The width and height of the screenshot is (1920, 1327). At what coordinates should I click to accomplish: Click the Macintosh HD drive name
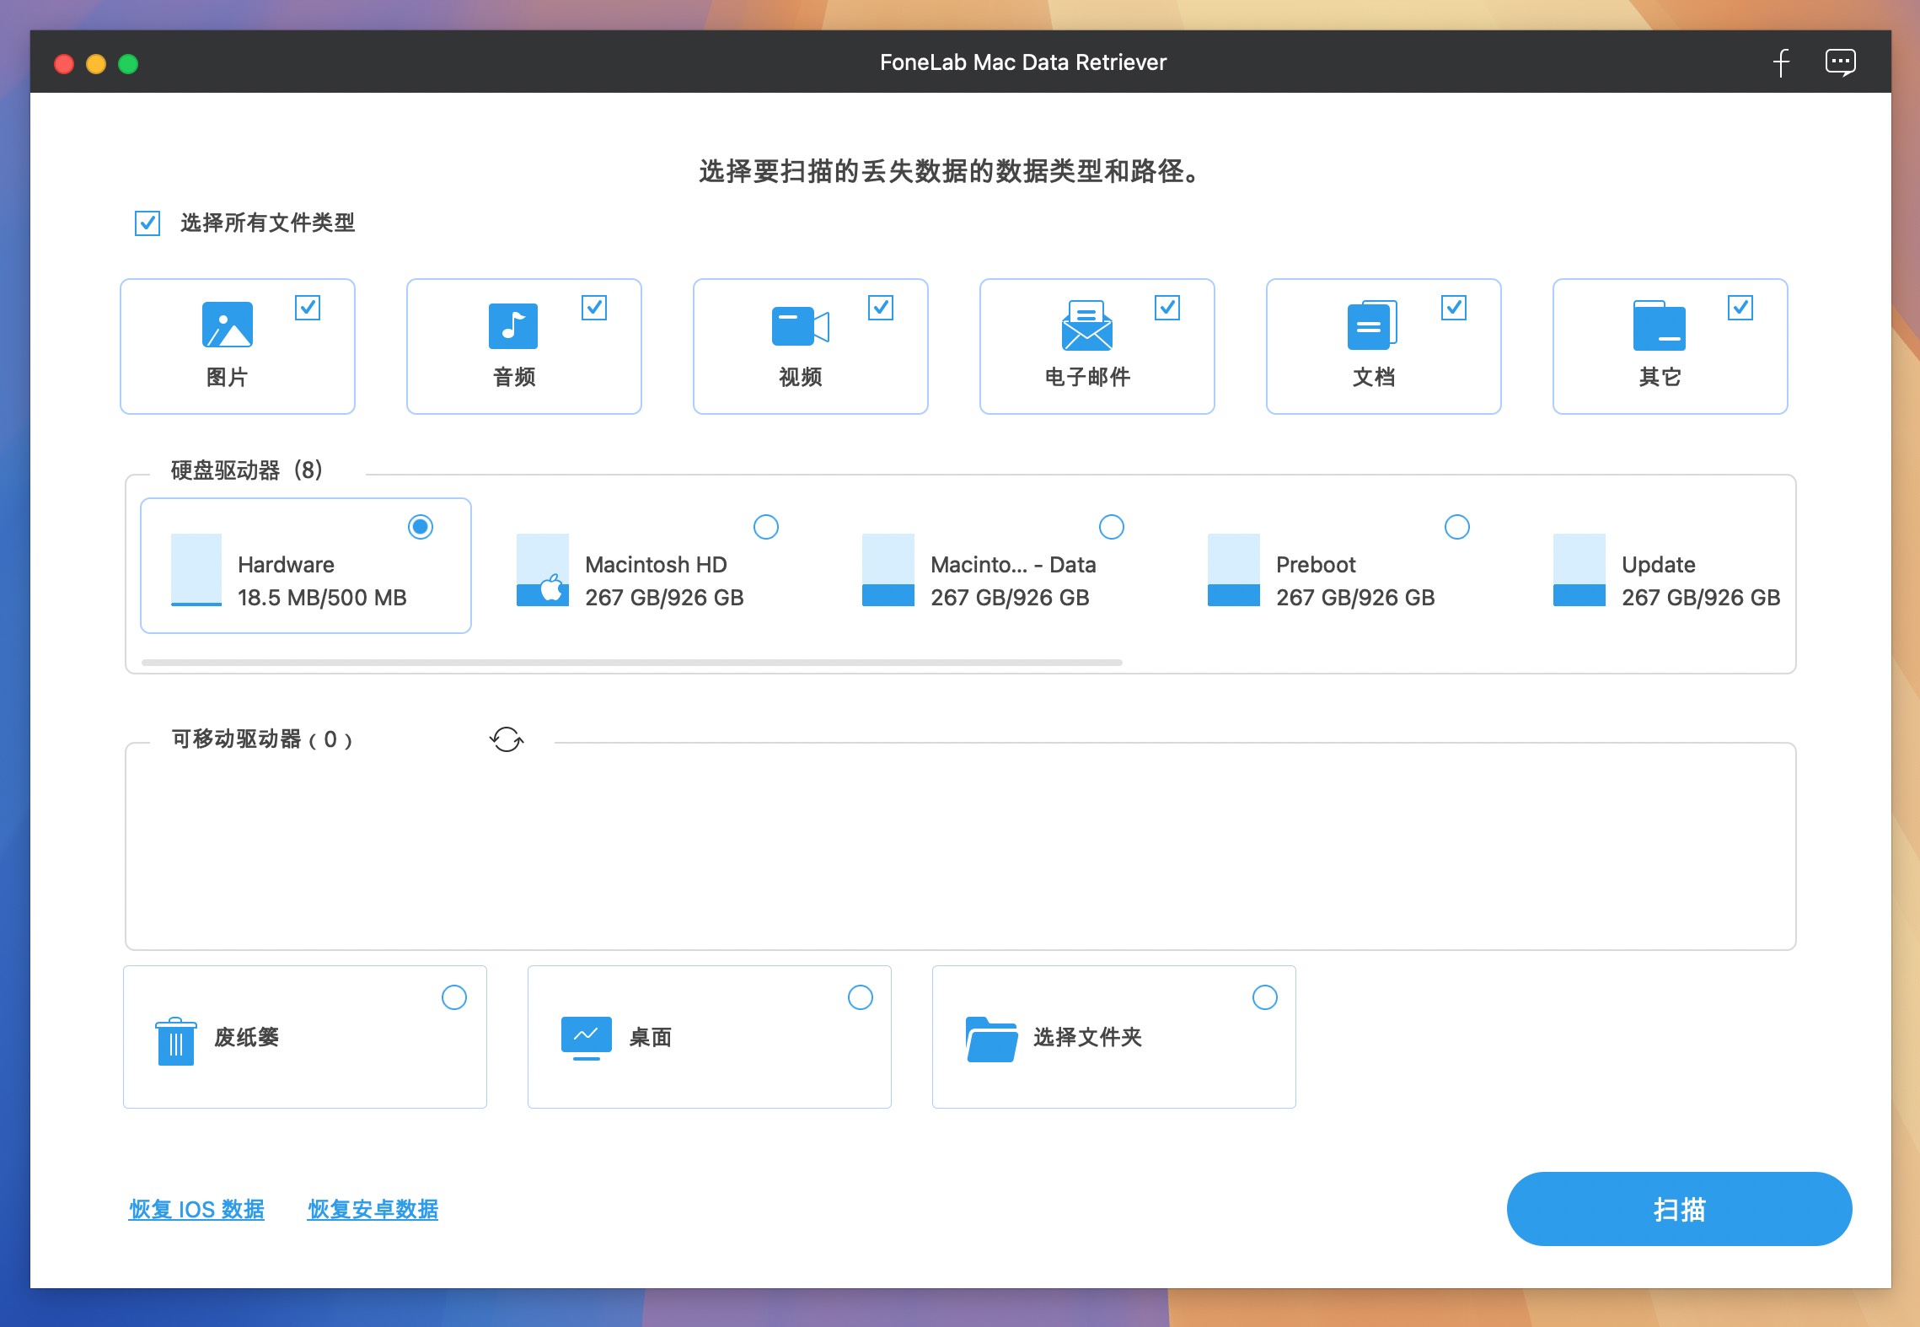point(656,565)
